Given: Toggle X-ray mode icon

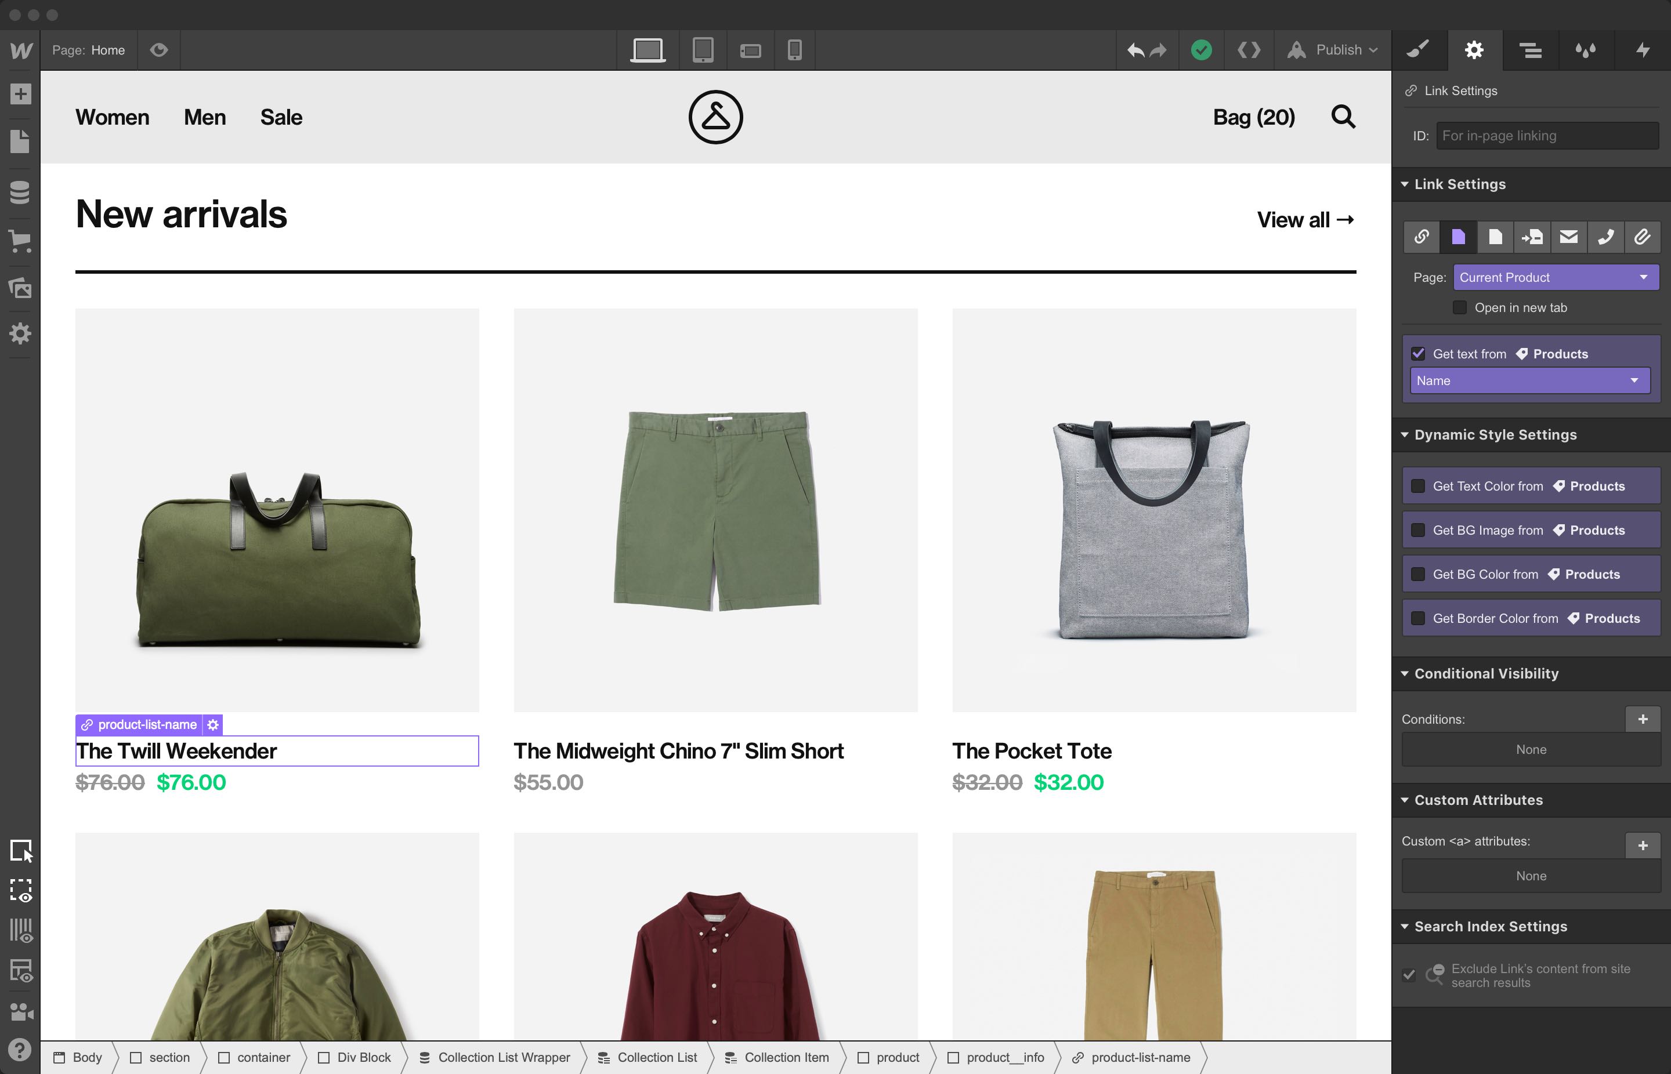Looking at the screenshot, I should (21, 931).
